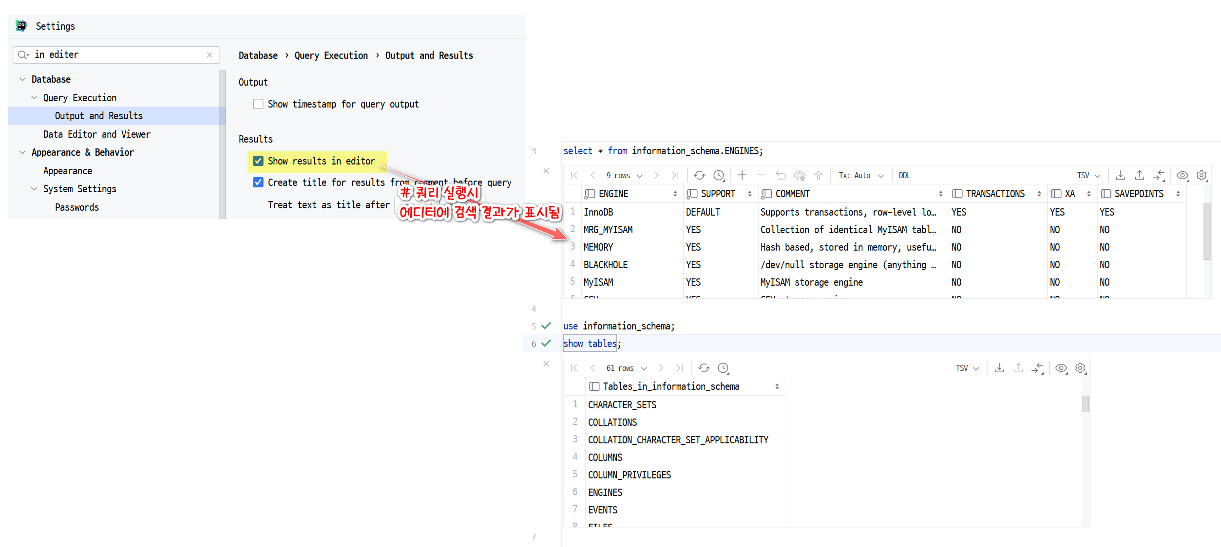Click the DDL button in results toolbar
This screenshot has height=547, width=1221.
[x=904, y=175]
